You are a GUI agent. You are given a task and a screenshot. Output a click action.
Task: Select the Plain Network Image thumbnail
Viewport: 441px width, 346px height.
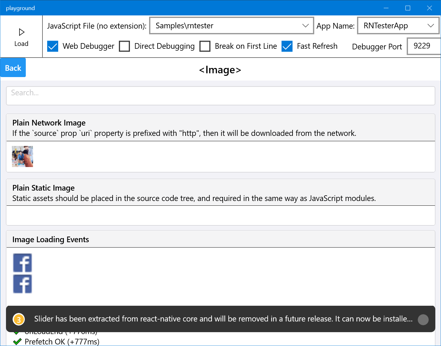point(22,156)
